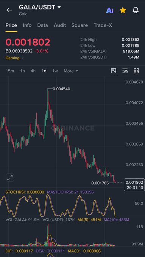Click the 0.002859 axis price label

tap(134, 144)
